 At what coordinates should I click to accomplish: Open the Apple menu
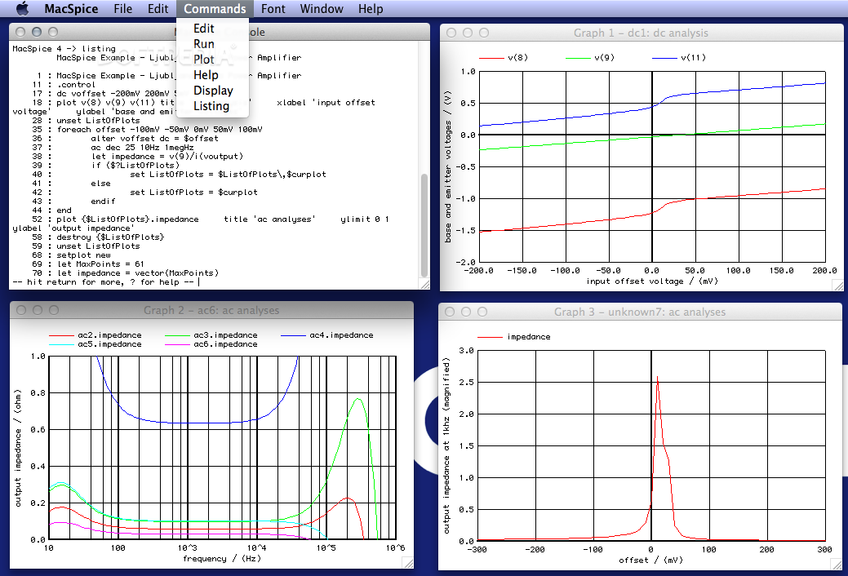click(x=22, y=9)
